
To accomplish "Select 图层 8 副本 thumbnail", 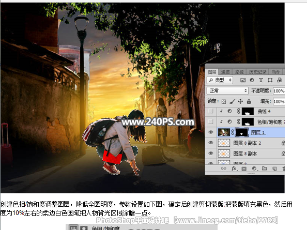I will 224,154.
